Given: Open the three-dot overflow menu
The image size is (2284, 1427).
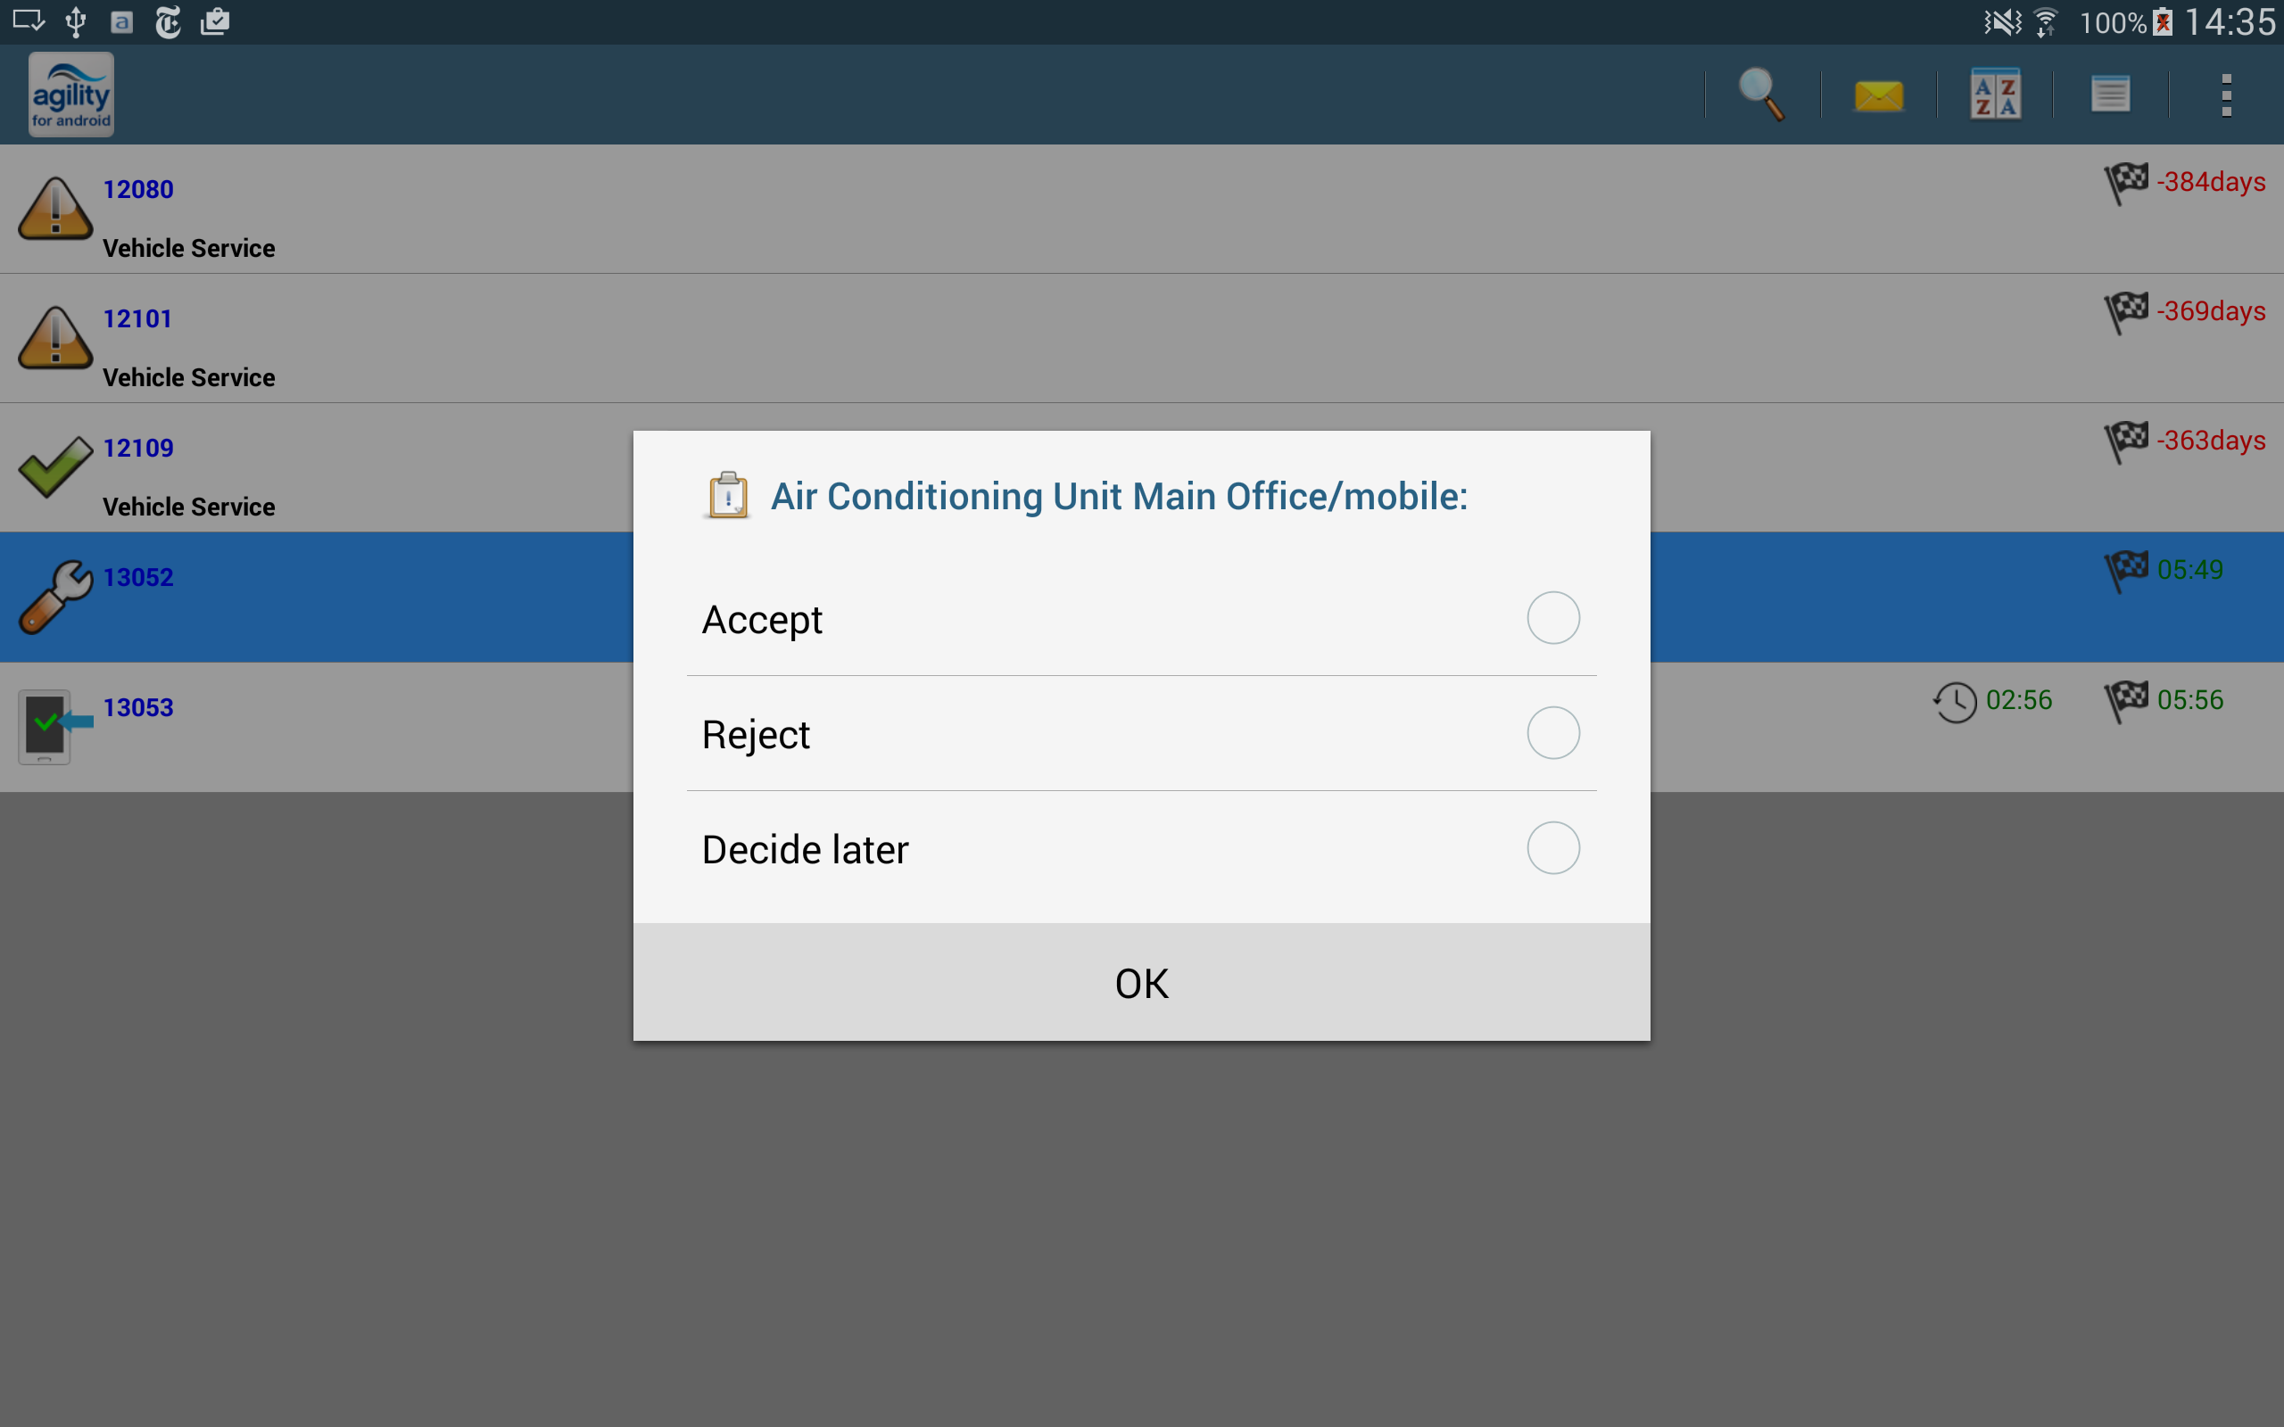Looking at the screenshot, I should pyautogui.click(x=2225, y=95).
